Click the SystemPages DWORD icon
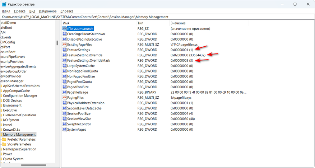The height and width of the screenshot is (168, 315). [65, 130]
